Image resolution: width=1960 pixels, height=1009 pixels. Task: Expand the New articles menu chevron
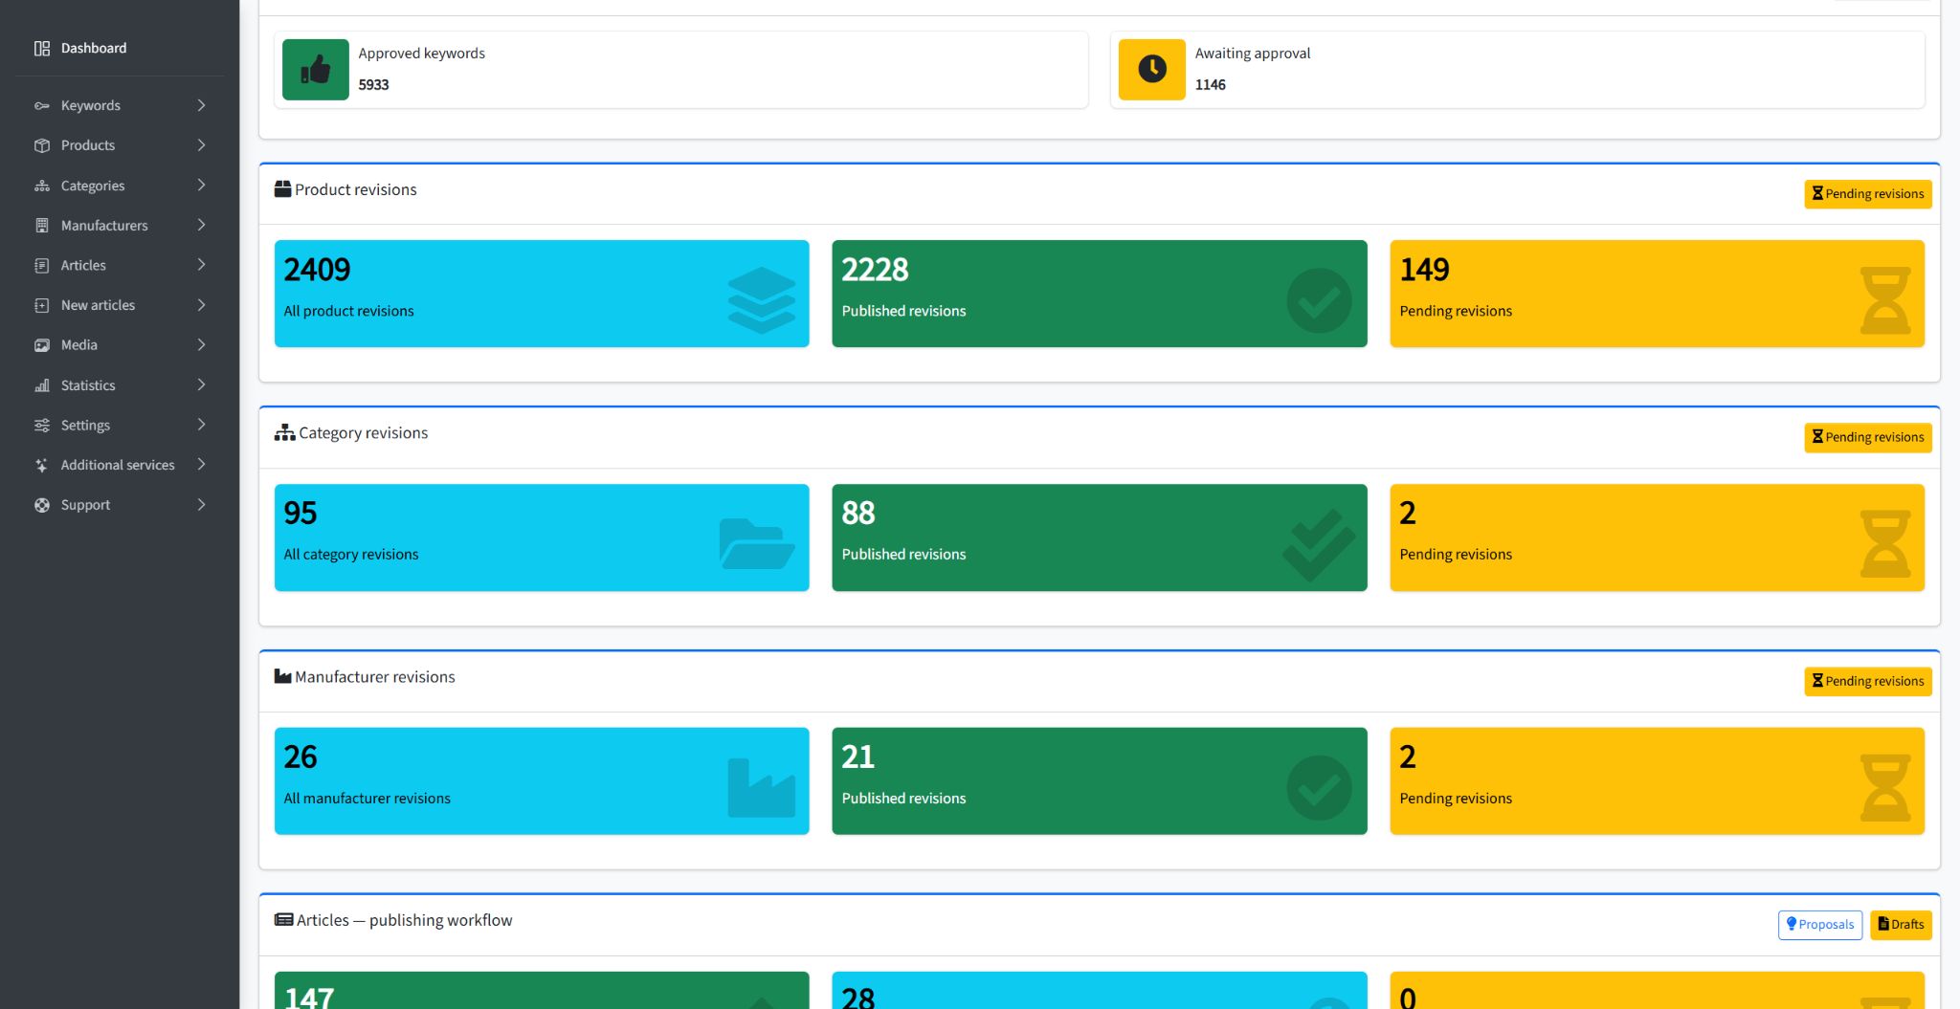pyautogui.click(x=201, y=305)
